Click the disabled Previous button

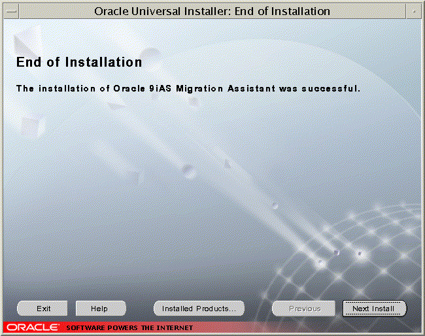[303, 309]
